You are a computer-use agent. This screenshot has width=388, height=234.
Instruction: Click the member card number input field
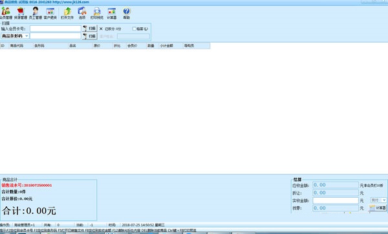coord(56,28)
